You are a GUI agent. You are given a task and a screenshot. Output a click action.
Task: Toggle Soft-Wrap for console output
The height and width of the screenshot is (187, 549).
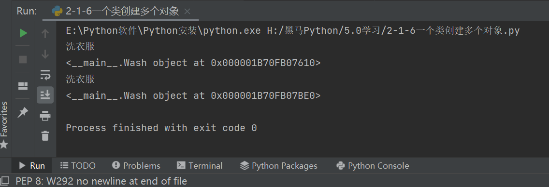point(45,75)
